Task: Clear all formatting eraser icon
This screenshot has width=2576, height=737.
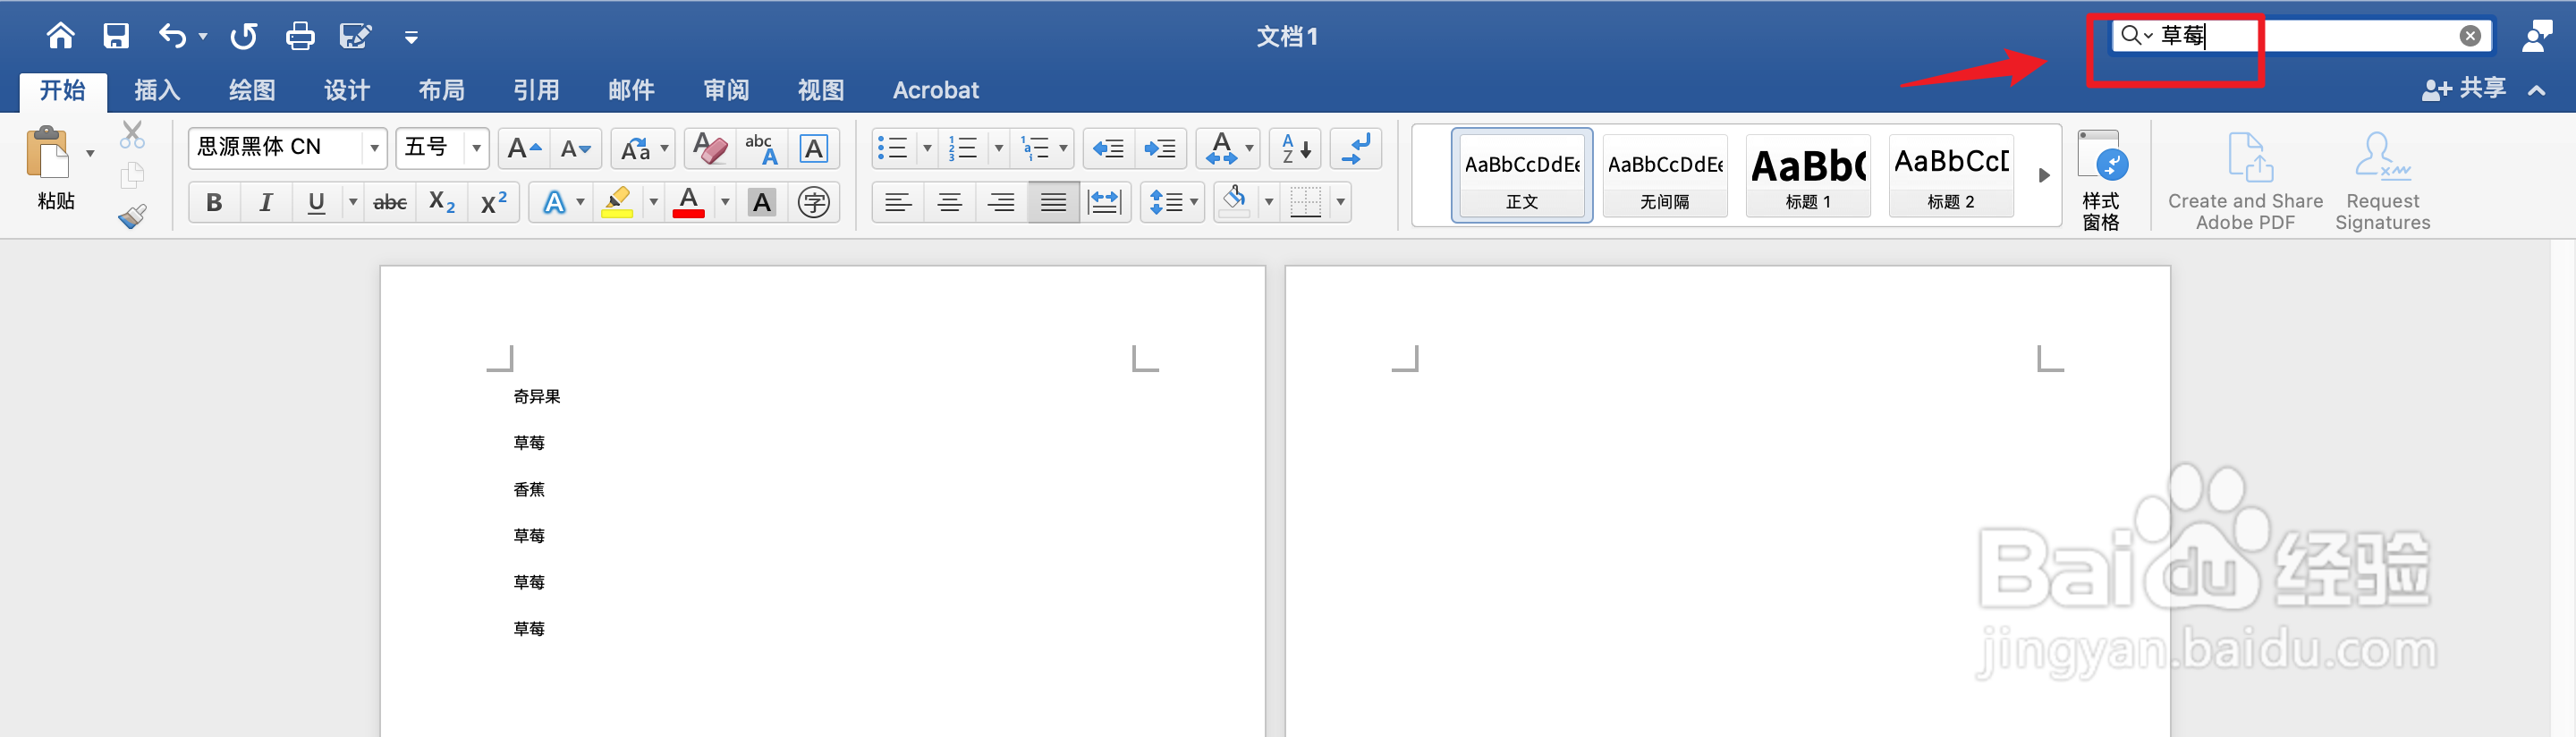Action: [x=710, y=148]
